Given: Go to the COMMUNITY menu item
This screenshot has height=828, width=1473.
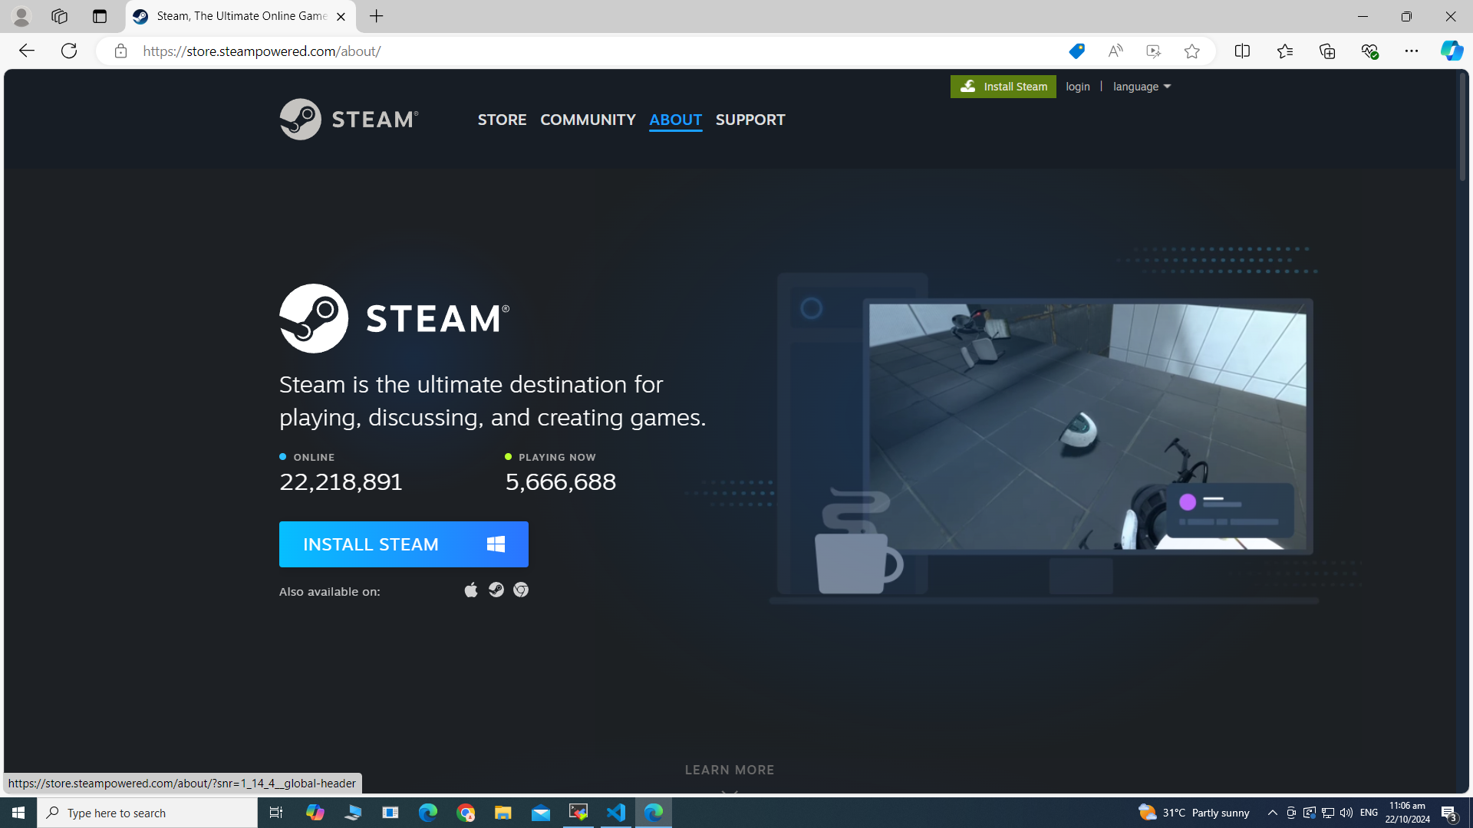Looking at the screenshot, I should pos(588,120).
